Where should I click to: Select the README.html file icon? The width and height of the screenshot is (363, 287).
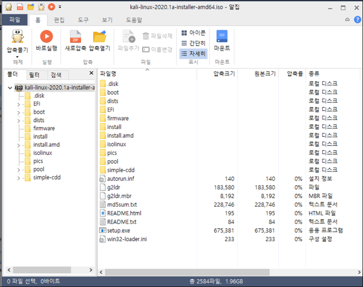(103, 213)
